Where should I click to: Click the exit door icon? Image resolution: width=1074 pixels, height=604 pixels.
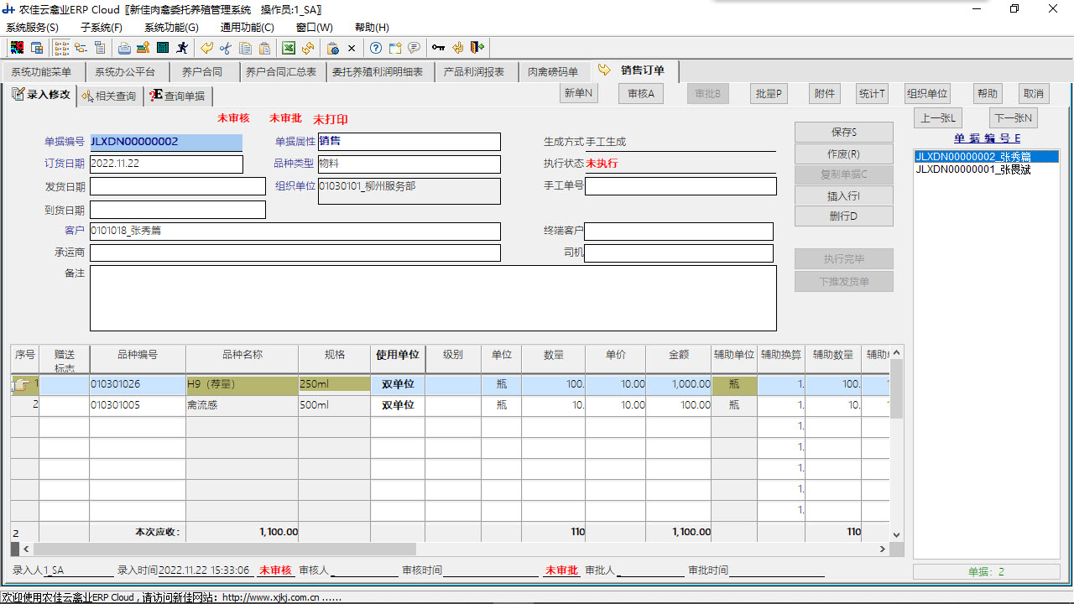(477, 48)
